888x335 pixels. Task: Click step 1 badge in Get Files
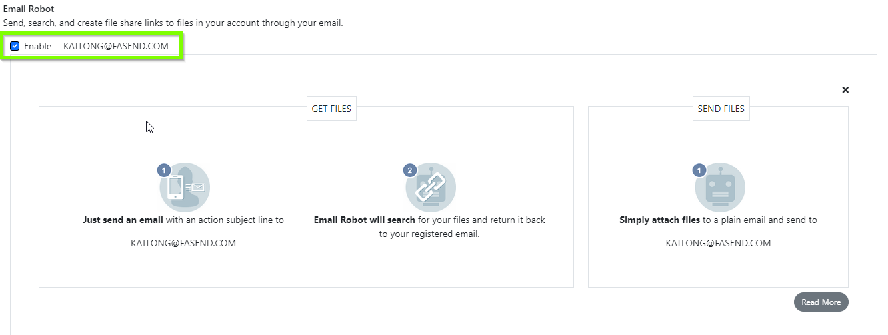click(x=164, y=170)
